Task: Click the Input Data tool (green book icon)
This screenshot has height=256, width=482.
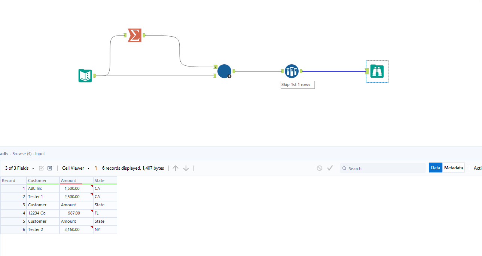Action: pos(85,75)
